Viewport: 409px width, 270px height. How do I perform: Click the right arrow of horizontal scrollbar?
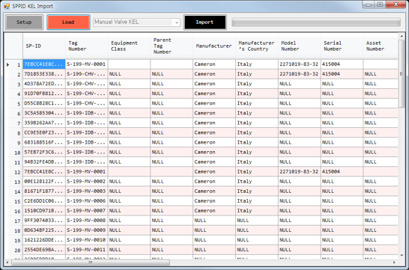[x=394, y=263]
